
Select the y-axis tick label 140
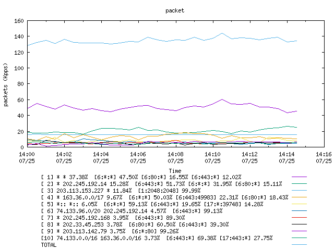[19, 36]
